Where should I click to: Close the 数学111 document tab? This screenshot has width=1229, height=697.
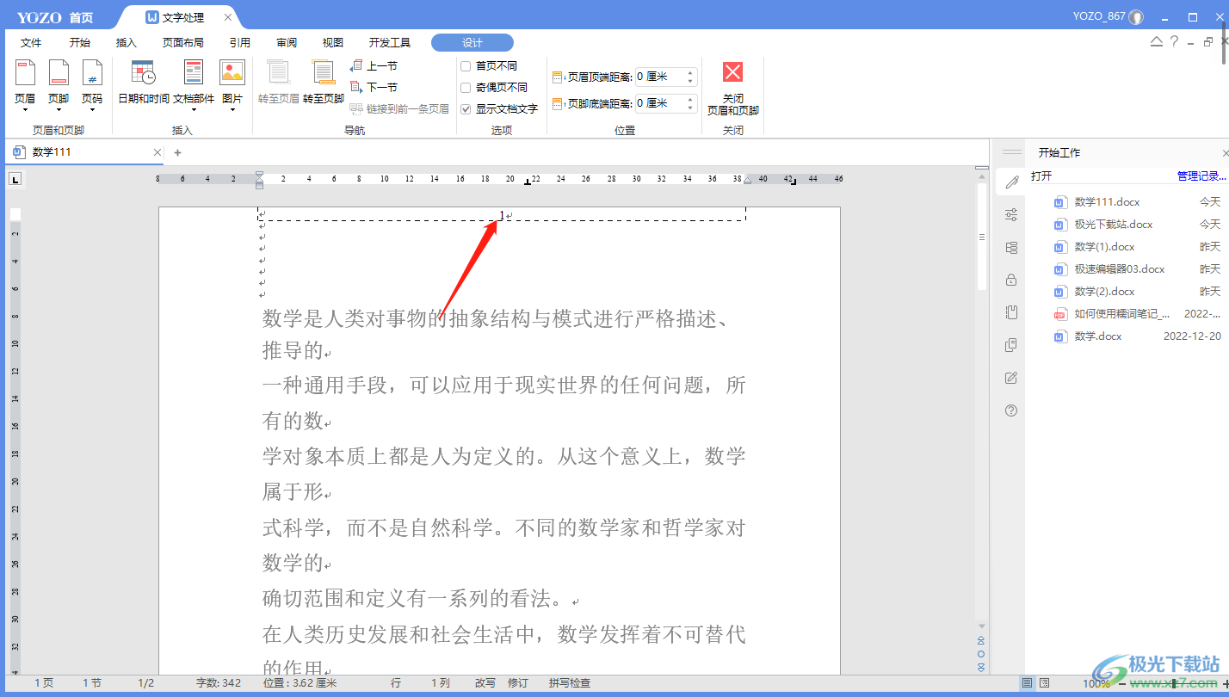click(157, 153)
